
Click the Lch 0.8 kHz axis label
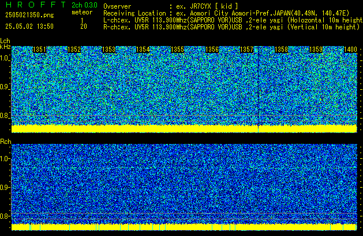click(5, 116)
